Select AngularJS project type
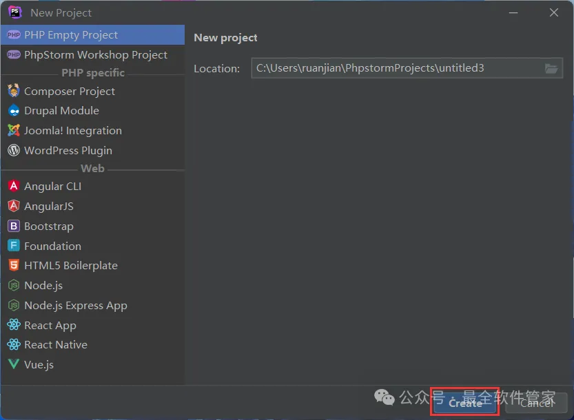Screen dimensions: 574x420 (x=92, y=207)
